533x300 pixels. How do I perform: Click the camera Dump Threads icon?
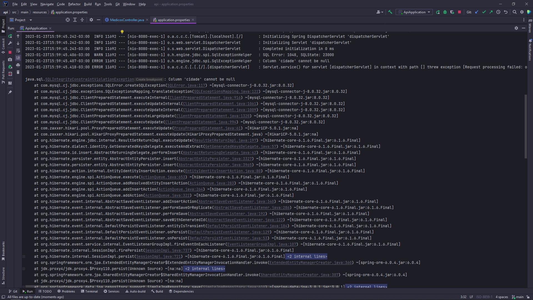tap(10, 59)
